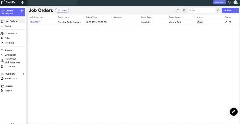Click the Tasks checkmark icon
Viewport: 240px width, 124px height.
(x=2, y=26)
